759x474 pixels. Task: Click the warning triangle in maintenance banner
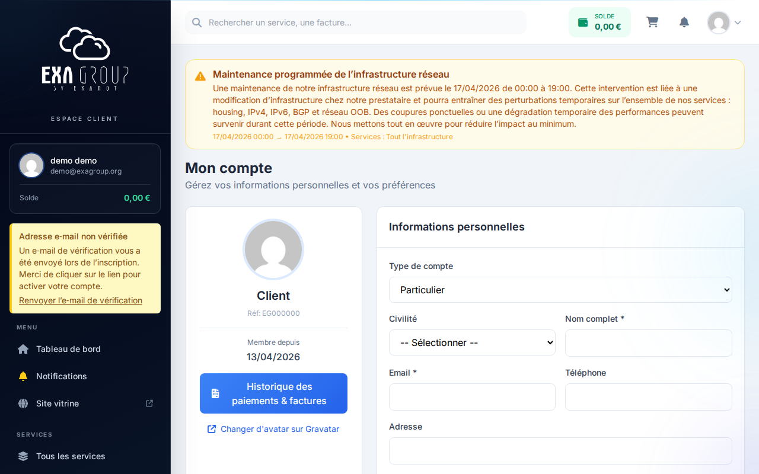point(200,76)
